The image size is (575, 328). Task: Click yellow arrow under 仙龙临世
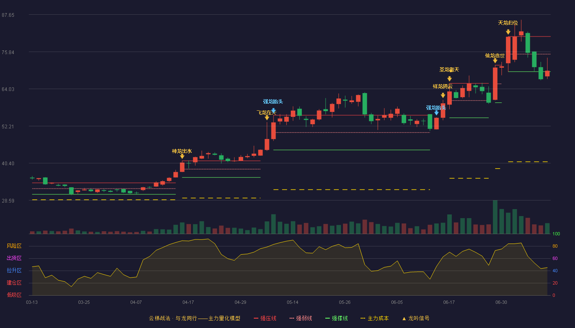tap(495, 61)
